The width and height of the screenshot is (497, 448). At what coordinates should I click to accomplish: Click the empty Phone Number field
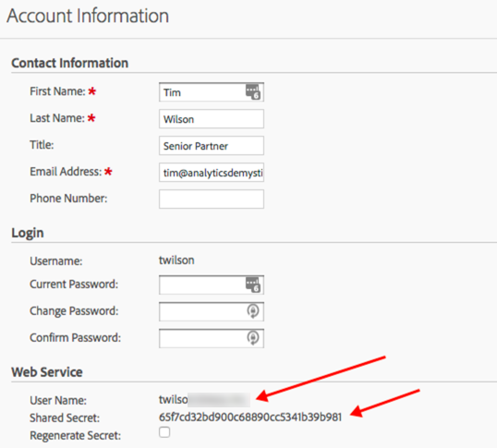(x=212, y=199)
